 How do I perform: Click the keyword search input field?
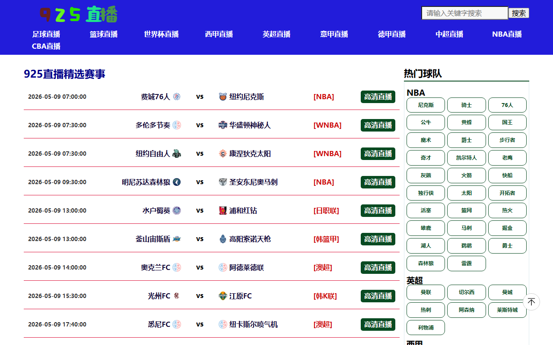coord(465,13)
